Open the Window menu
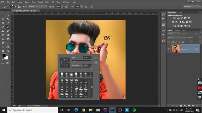This screenshot has height=113, width=202. click(66, 2)
